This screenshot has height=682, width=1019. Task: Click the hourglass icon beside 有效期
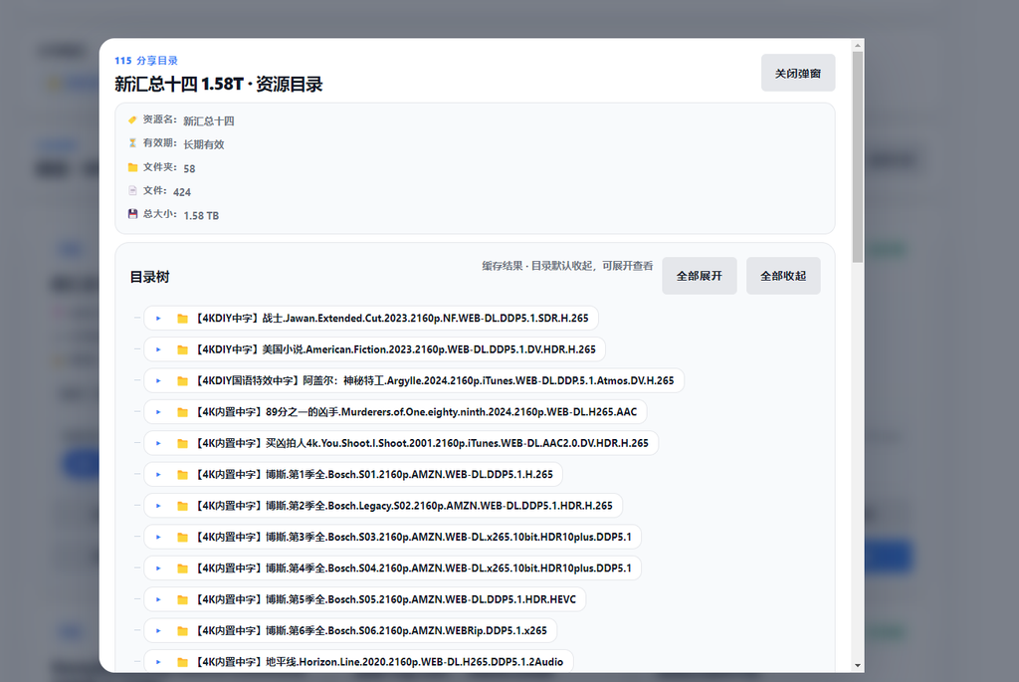[132, 142]
